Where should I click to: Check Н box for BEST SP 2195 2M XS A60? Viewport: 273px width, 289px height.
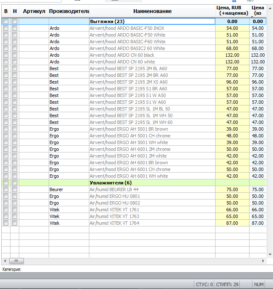pyautogui.click(x=15, y=82)
